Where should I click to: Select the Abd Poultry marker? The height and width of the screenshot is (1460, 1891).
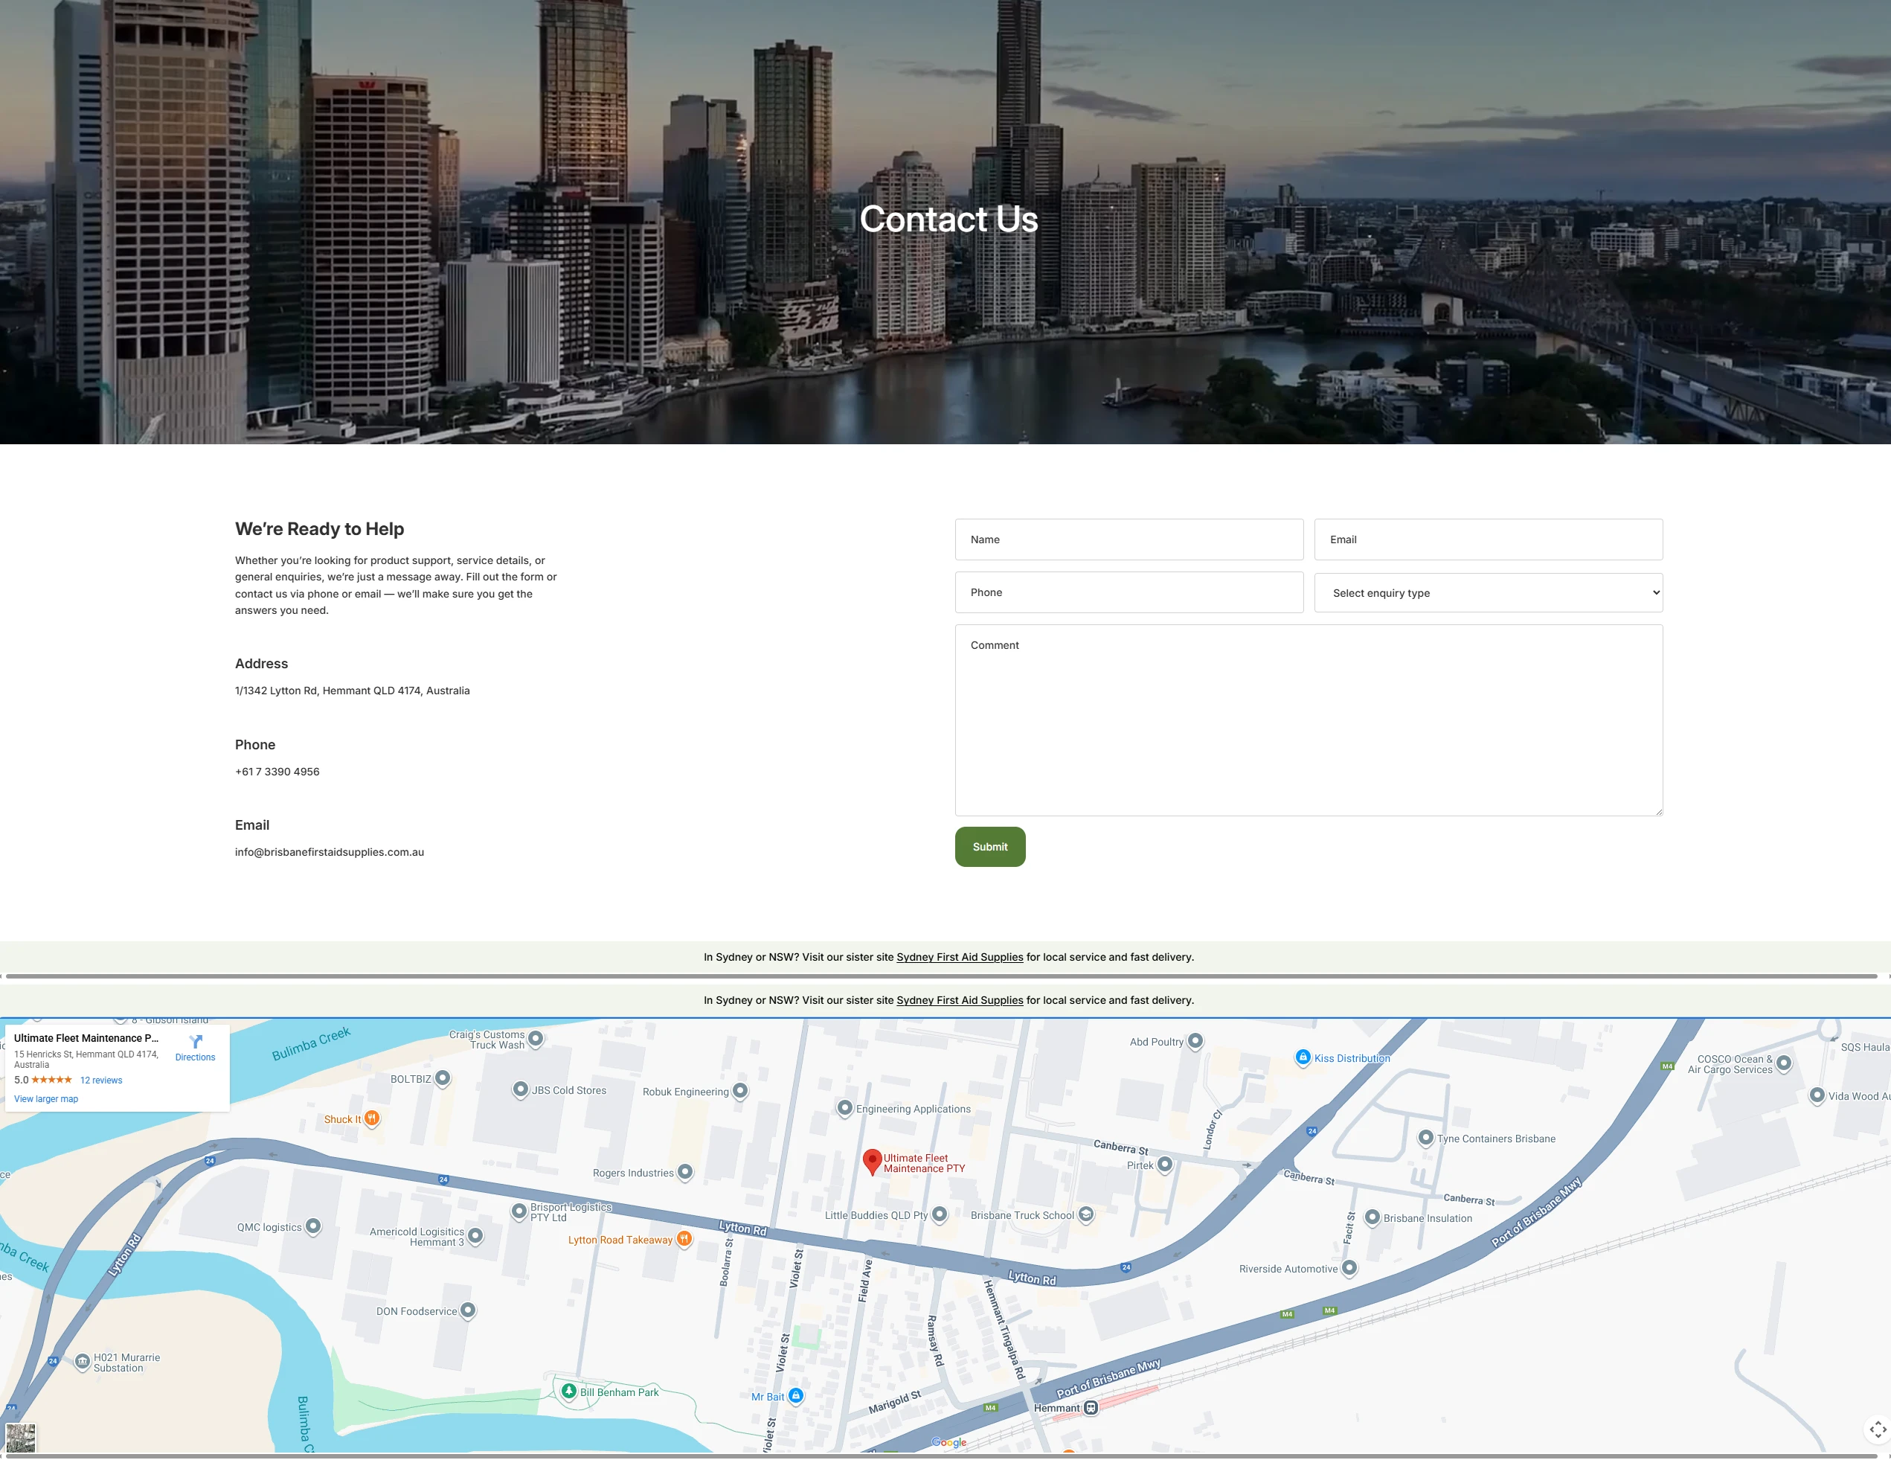click(1195, 1041)
